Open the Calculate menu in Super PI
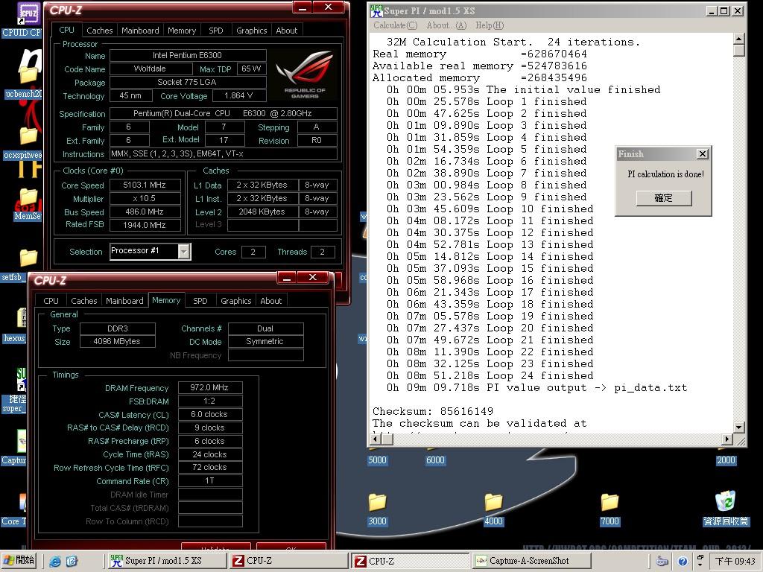The height and width of the screenshot is (572, 763). (x=395, y=25)
